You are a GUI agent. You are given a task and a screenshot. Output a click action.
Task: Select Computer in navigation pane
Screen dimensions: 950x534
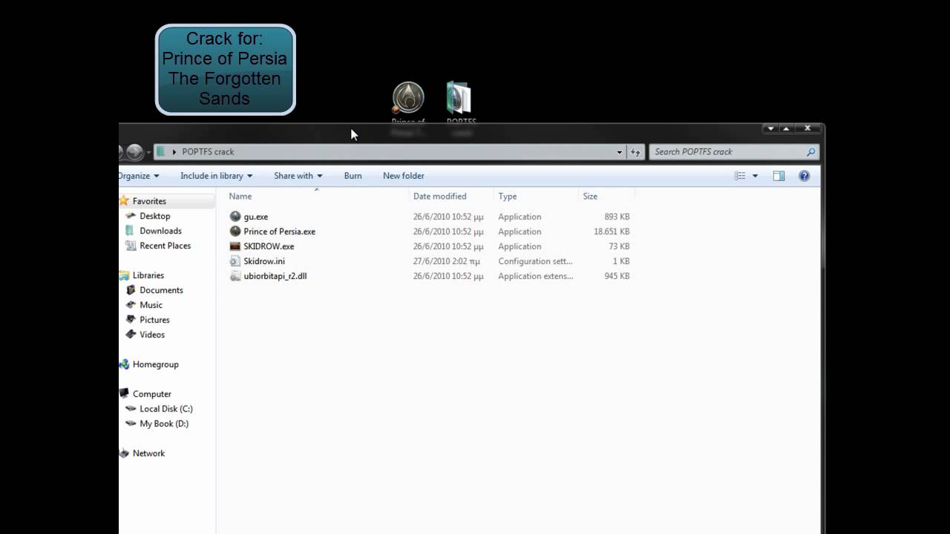(151, 394)
